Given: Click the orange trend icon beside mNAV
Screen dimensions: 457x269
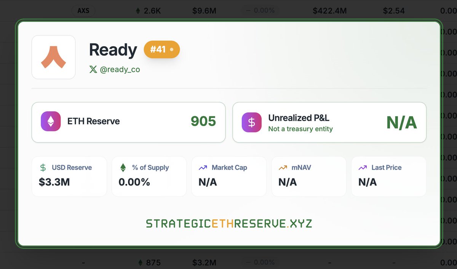Looking at the screenshot, I should 283,168.
